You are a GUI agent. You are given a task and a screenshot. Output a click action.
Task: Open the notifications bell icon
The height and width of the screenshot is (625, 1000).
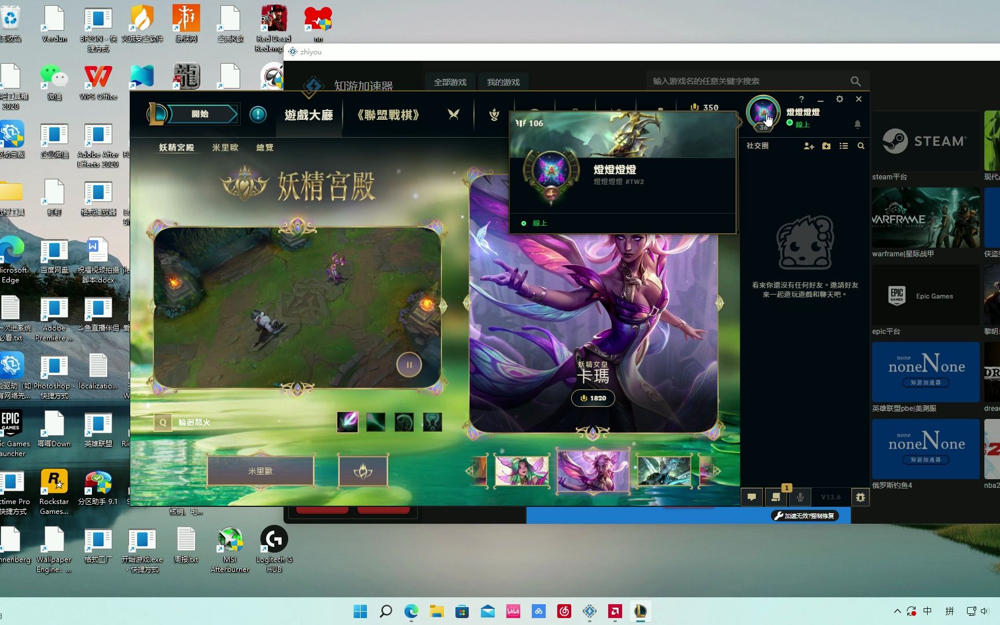click(x=858, y=124)
